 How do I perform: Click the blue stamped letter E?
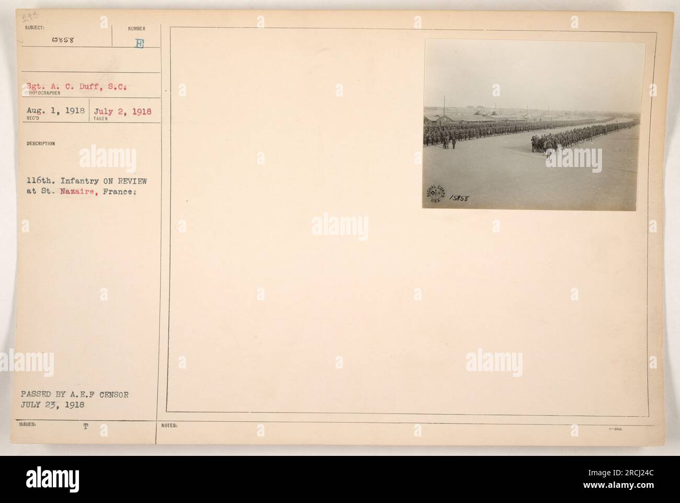140,44
